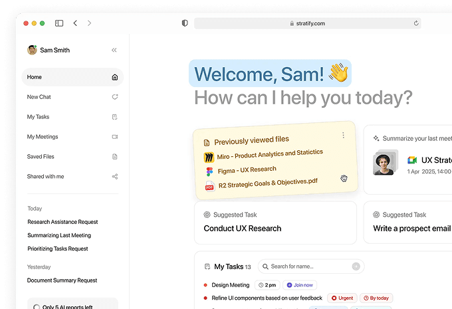Click the Shared with me share icon
452x309 pixels.
pyautogui.click(x=115, y=177)
